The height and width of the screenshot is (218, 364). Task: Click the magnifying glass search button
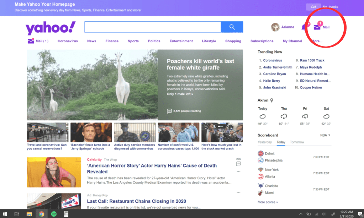pyautogui.click(x=232, y=27)
